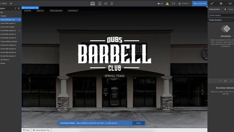Click the navbar-opaque name field

221,15
